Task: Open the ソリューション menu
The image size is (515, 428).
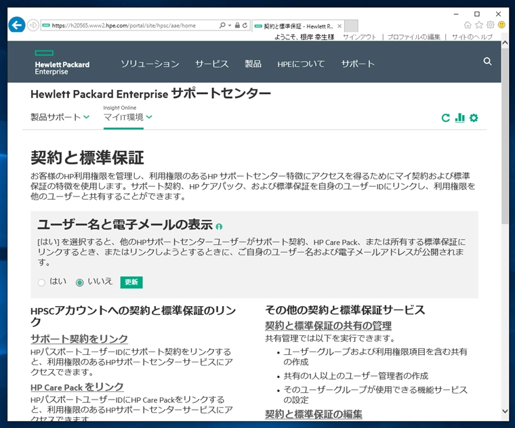Action: [x=150, y=64]
